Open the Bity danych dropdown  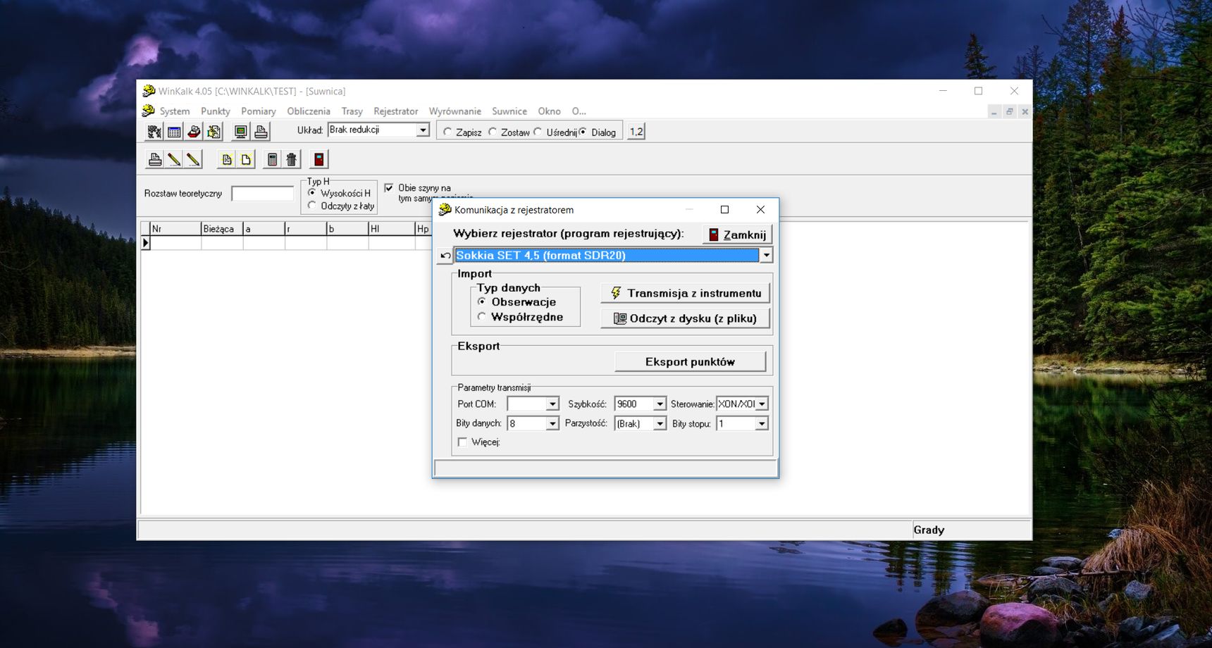point(552,424)
